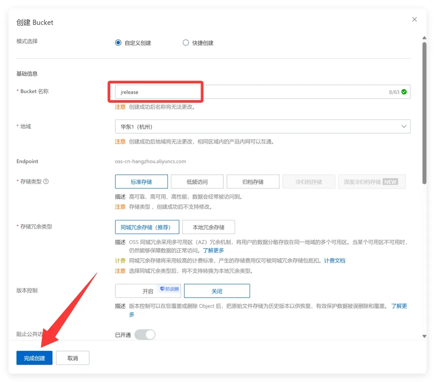Viewport: 435px width, 382px height.
Task: Click the endpoint text oss-cn-hangzhou.aliyuncs.com
Action: click(x=150, y=161)
